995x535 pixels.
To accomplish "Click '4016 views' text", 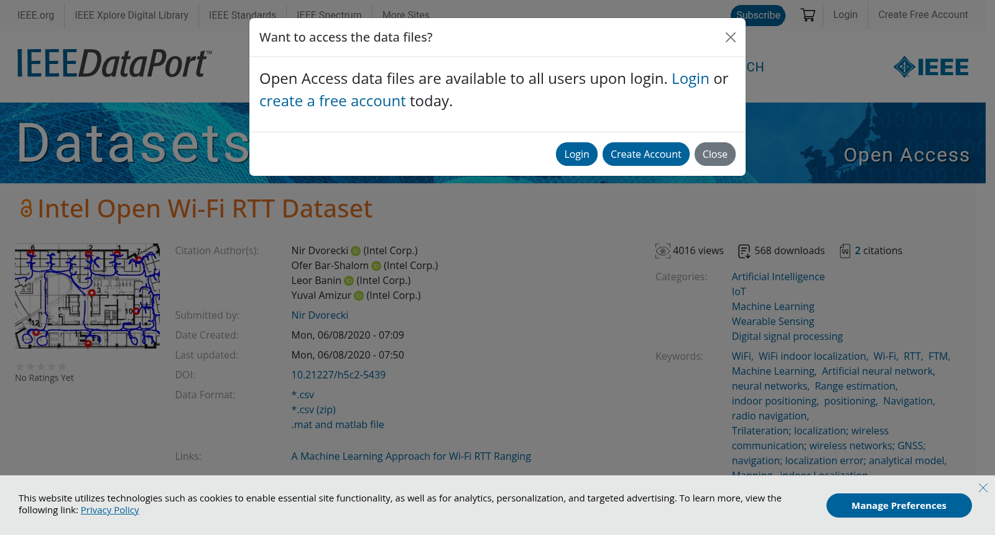I will (x=698, y=251).
